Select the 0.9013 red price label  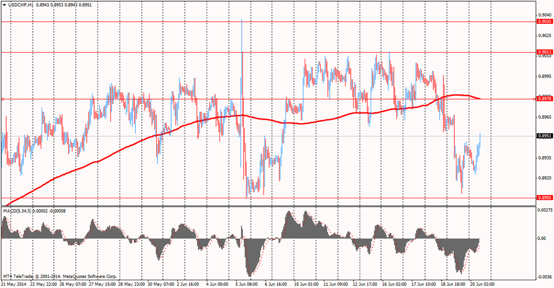tap(544, 52)
